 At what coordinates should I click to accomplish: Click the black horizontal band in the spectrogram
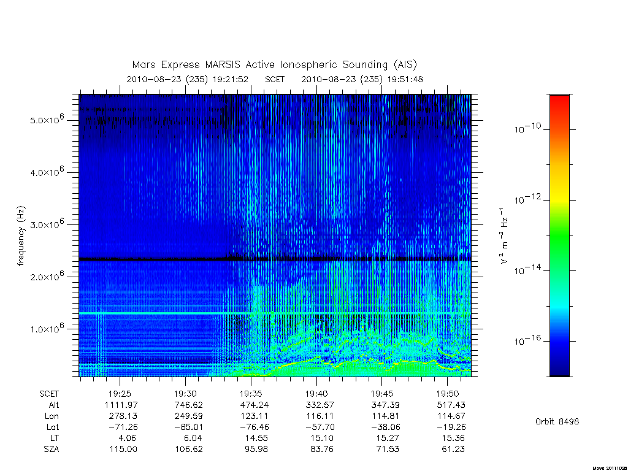point(275,259)
